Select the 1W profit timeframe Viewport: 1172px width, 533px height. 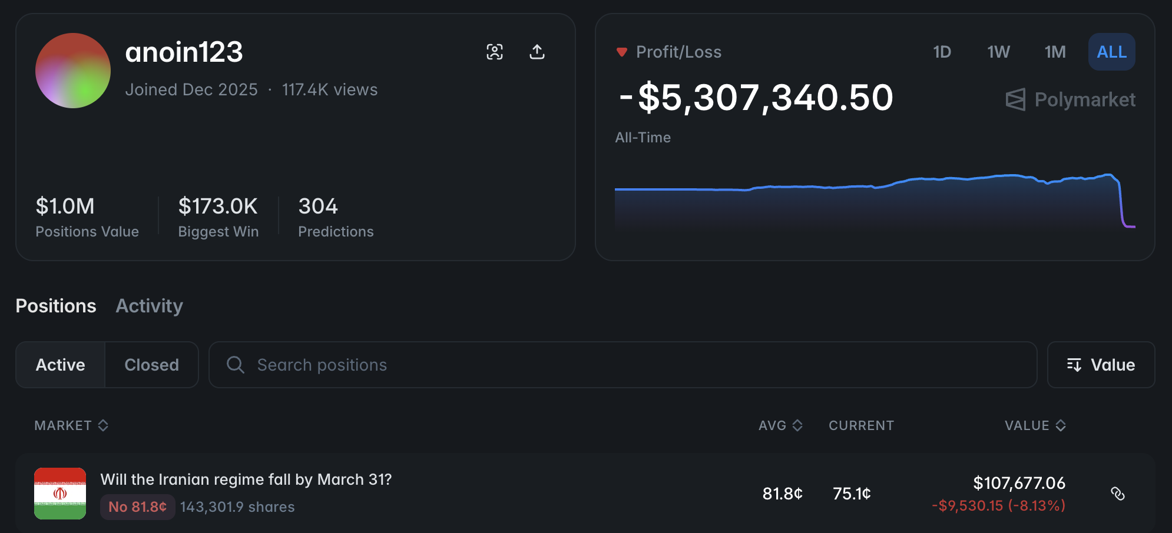click(x=998, y=52)
